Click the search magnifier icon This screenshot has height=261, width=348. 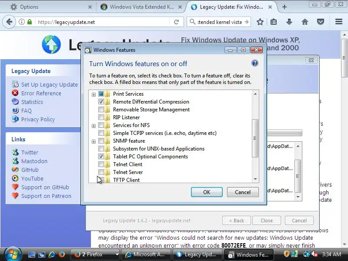click(x=192, y=22)
